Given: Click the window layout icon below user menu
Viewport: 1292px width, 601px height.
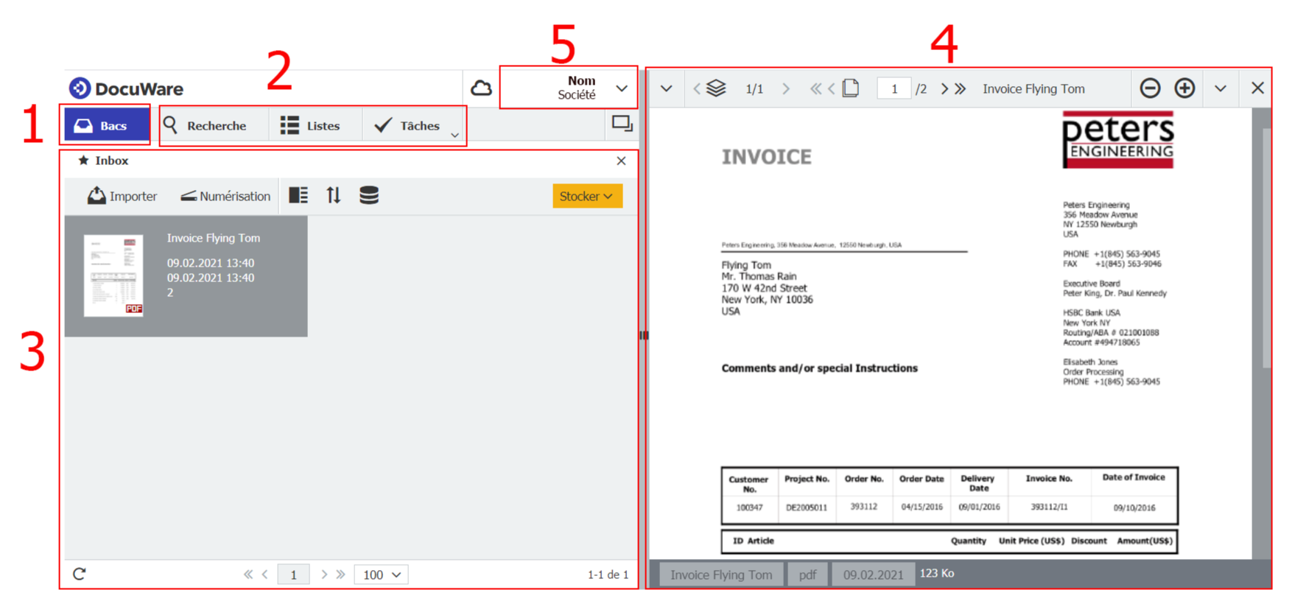Looking at the screenshot, I should (x=622, y=124).
